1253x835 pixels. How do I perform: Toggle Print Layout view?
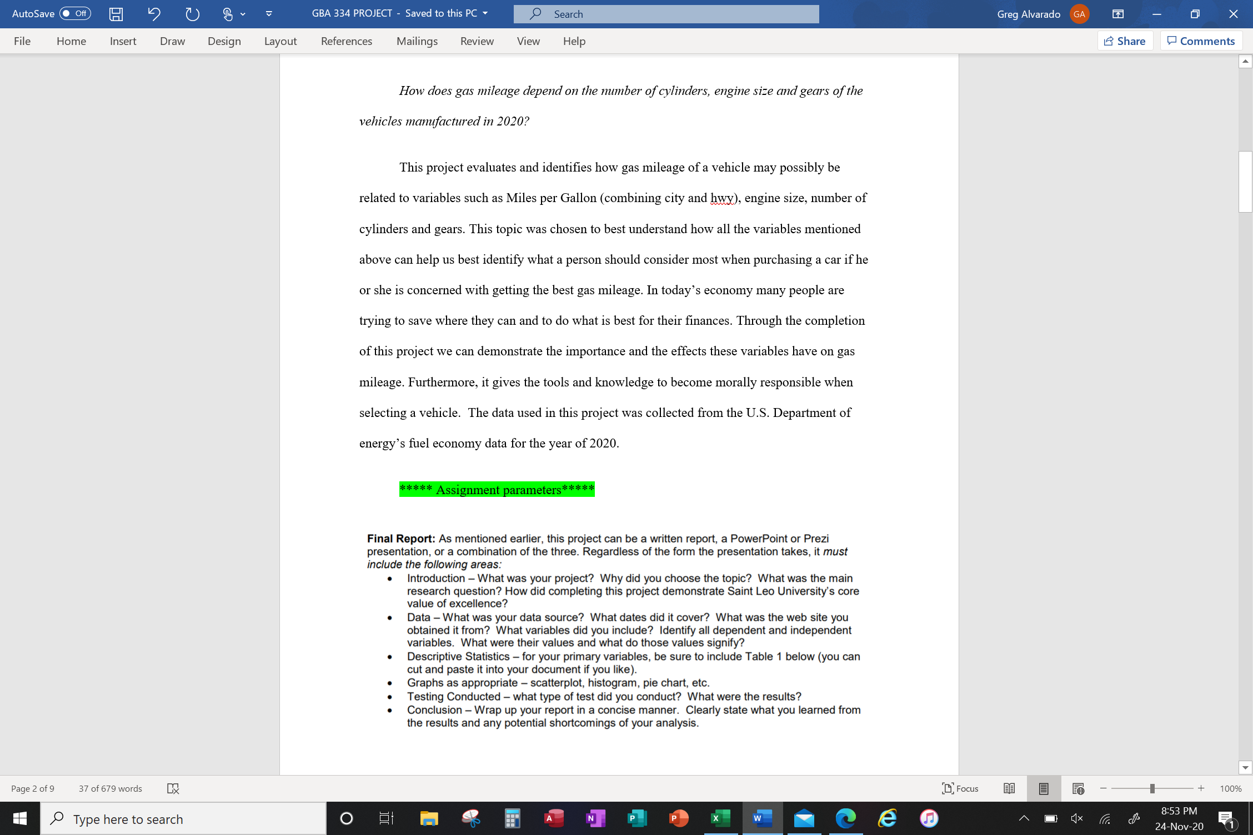point(1043,788)
